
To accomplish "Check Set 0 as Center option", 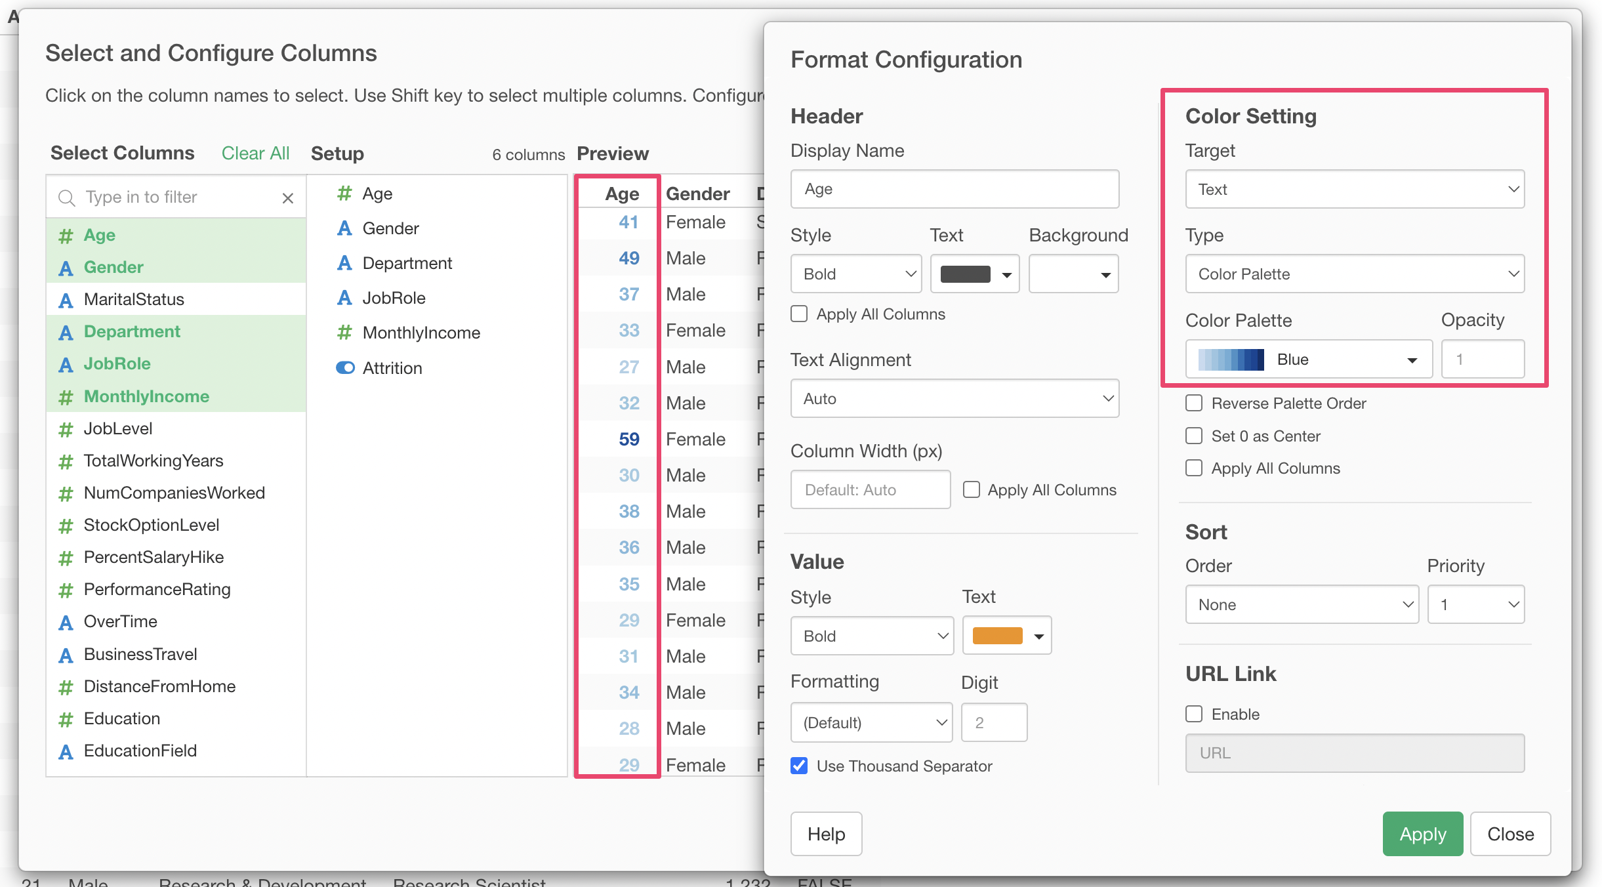I will pos(1194,436).
